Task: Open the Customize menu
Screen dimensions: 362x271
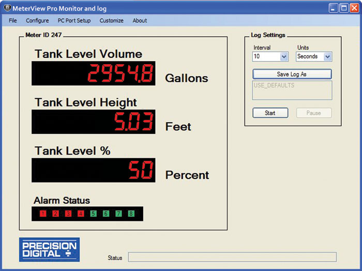Action: (112, 21)
